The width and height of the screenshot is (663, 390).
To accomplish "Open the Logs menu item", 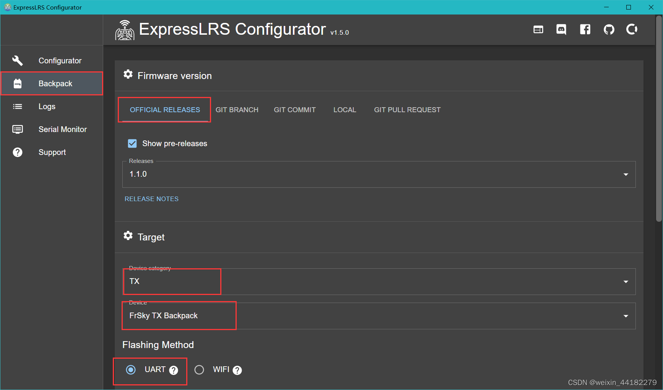I will (x=52, y=106).
